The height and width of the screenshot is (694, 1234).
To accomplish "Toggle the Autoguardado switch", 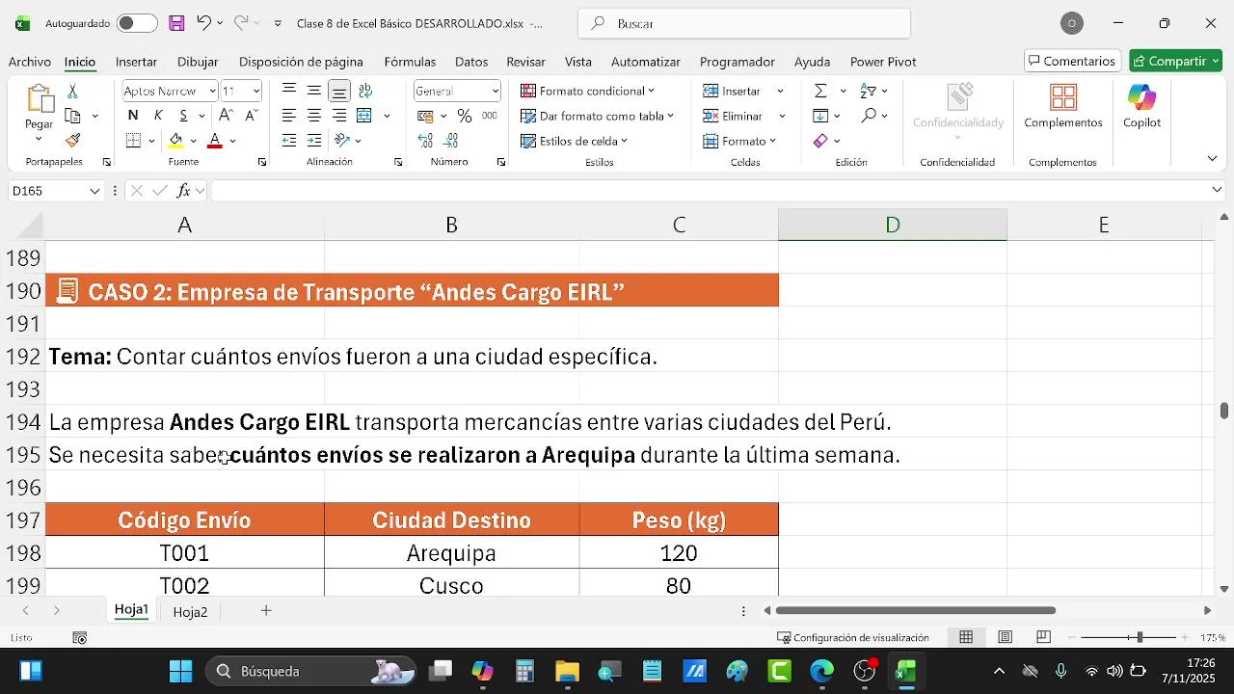I will point(137,23).
